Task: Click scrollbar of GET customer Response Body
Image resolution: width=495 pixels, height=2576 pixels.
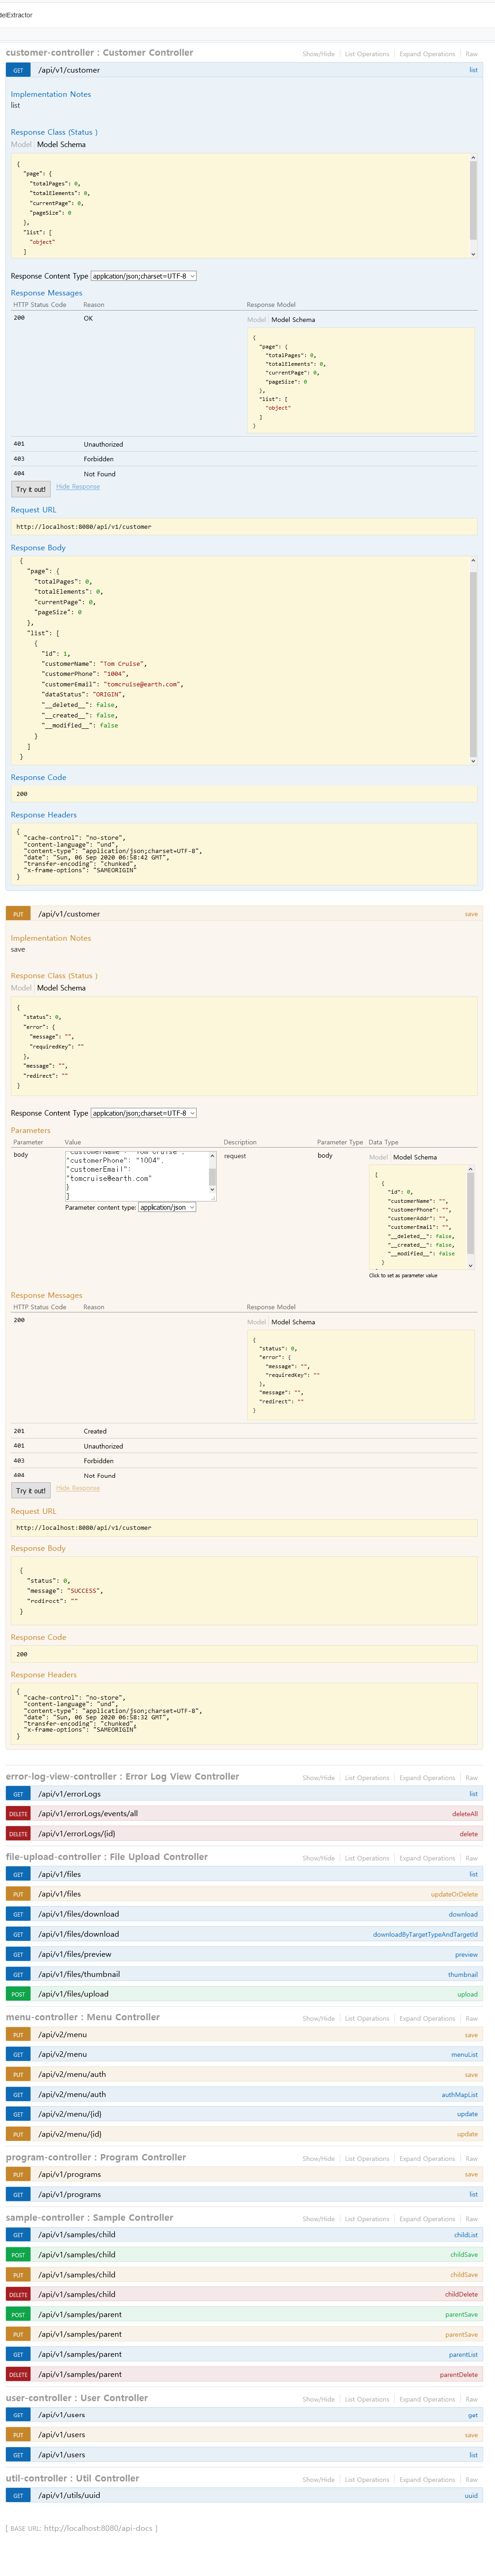Action: (x=473, y=660)
